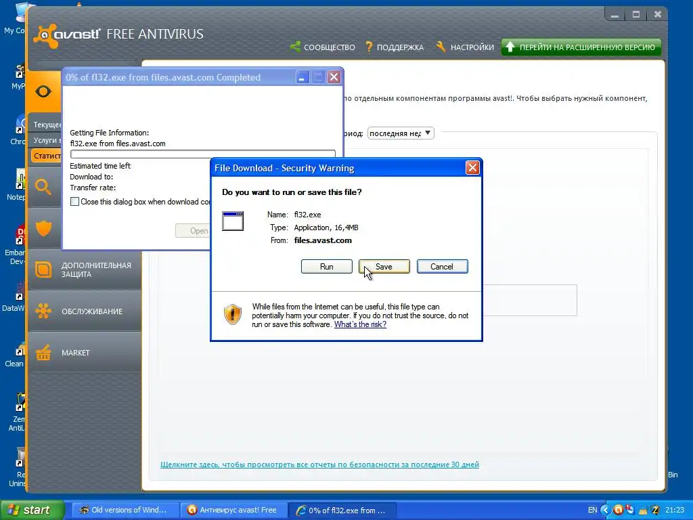Click the 21:23 system clock

(x=675, y=511)
